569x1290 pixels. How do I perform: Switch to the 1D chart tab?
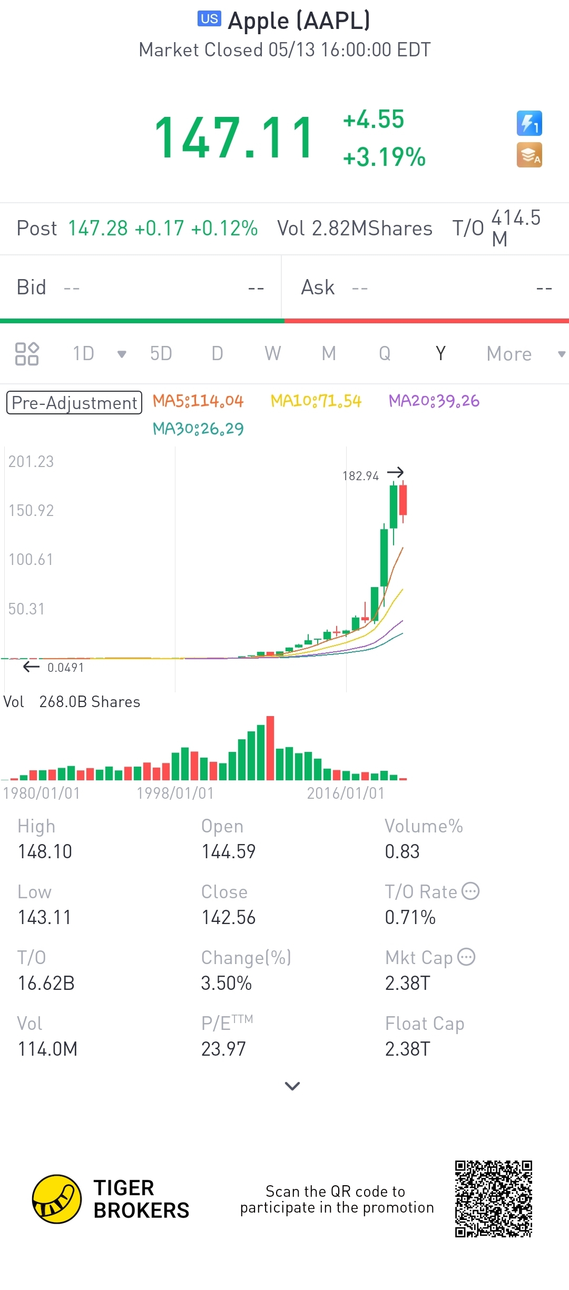[83, 354]
